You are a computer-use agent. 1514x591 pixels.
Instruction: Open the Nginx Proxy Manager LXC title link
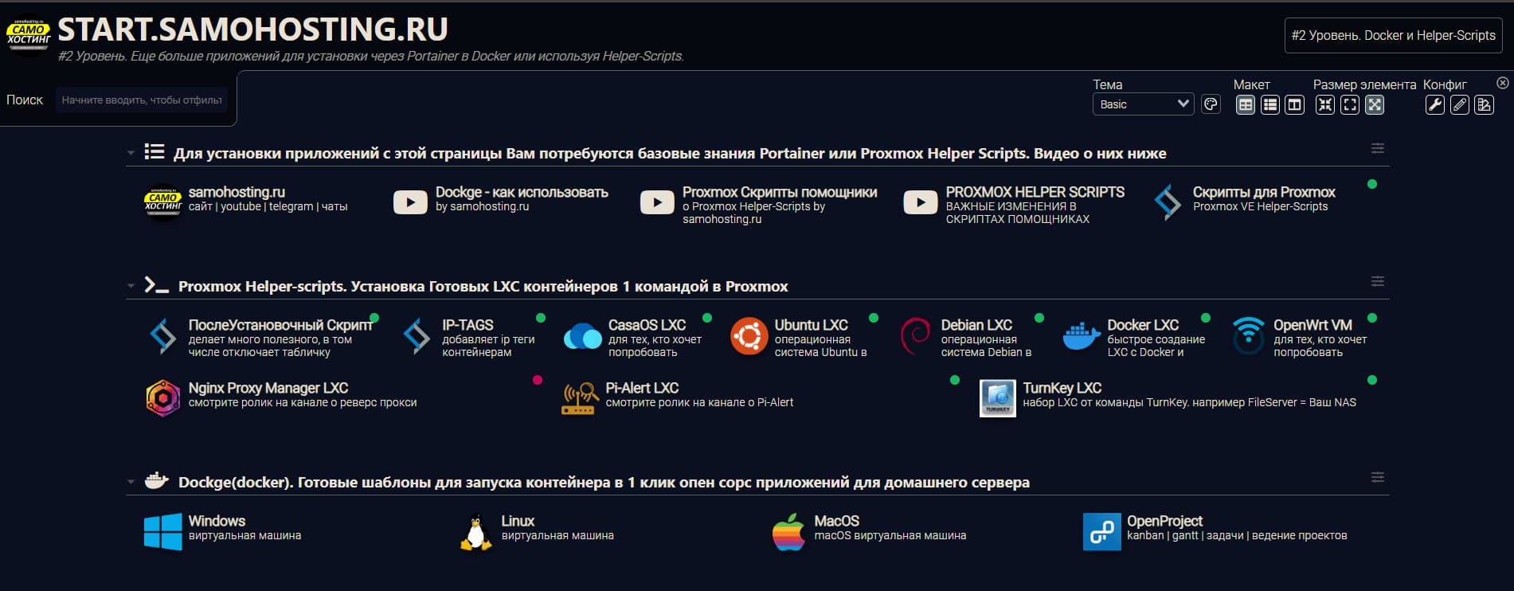coord(268,388)
